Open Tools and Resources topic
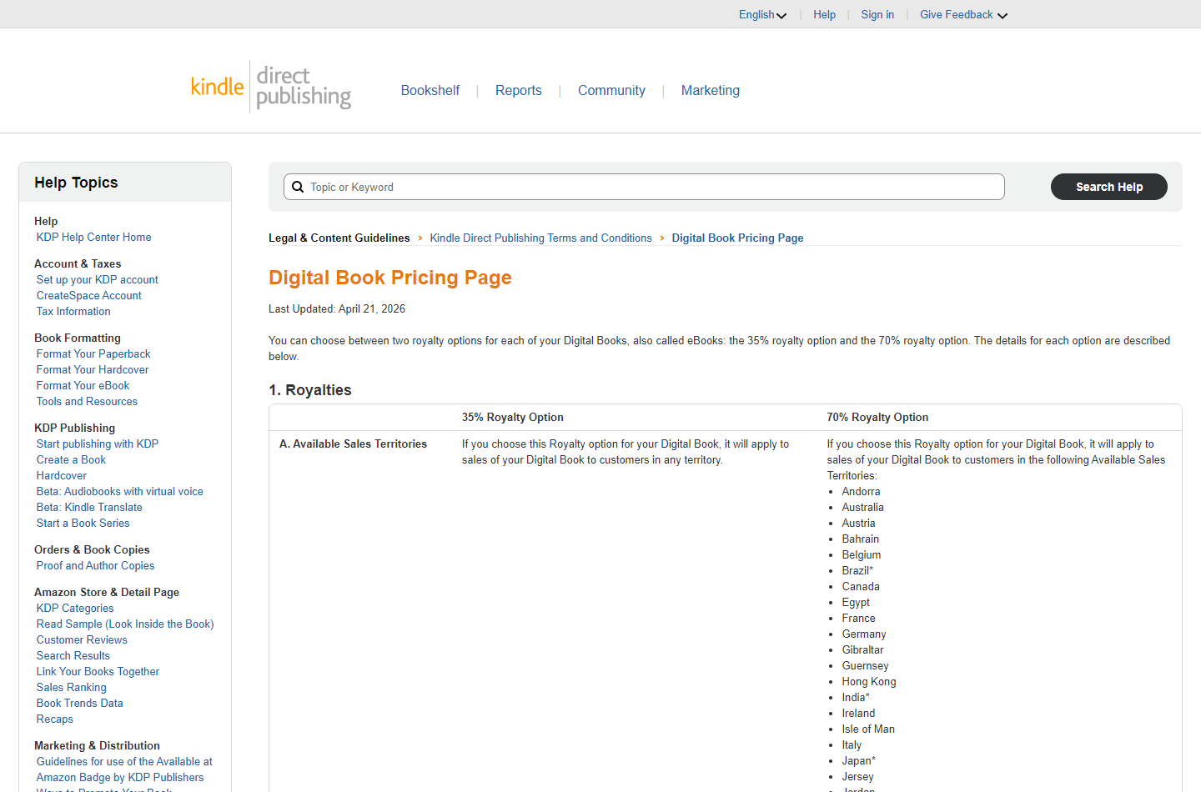This screenshot has height=792, width=1201. point(87,402)
